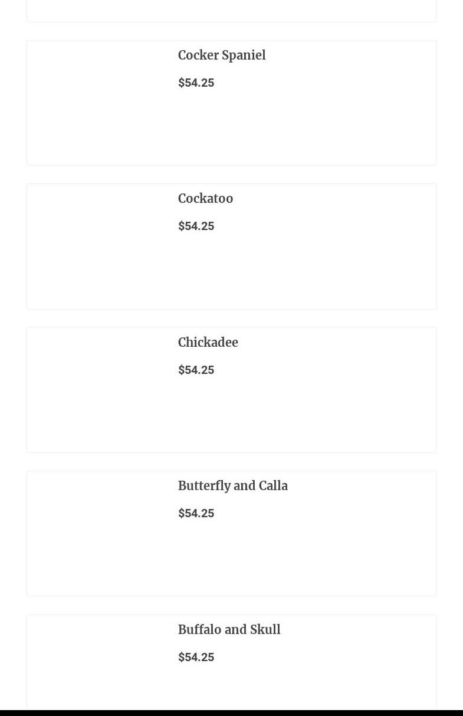The image size is (463, 716).
Task: Click the black bar at page bottom
Action: point(231,713)
